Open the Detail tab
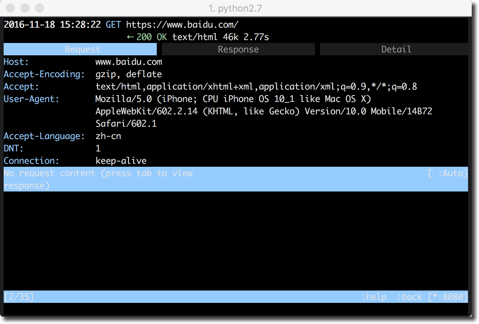This screenshot has width=479, height=324. 394,50
